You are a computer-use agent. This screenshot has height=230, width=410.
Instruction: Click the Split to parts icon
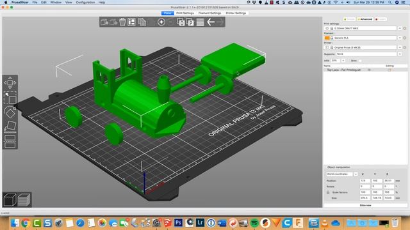190,22
